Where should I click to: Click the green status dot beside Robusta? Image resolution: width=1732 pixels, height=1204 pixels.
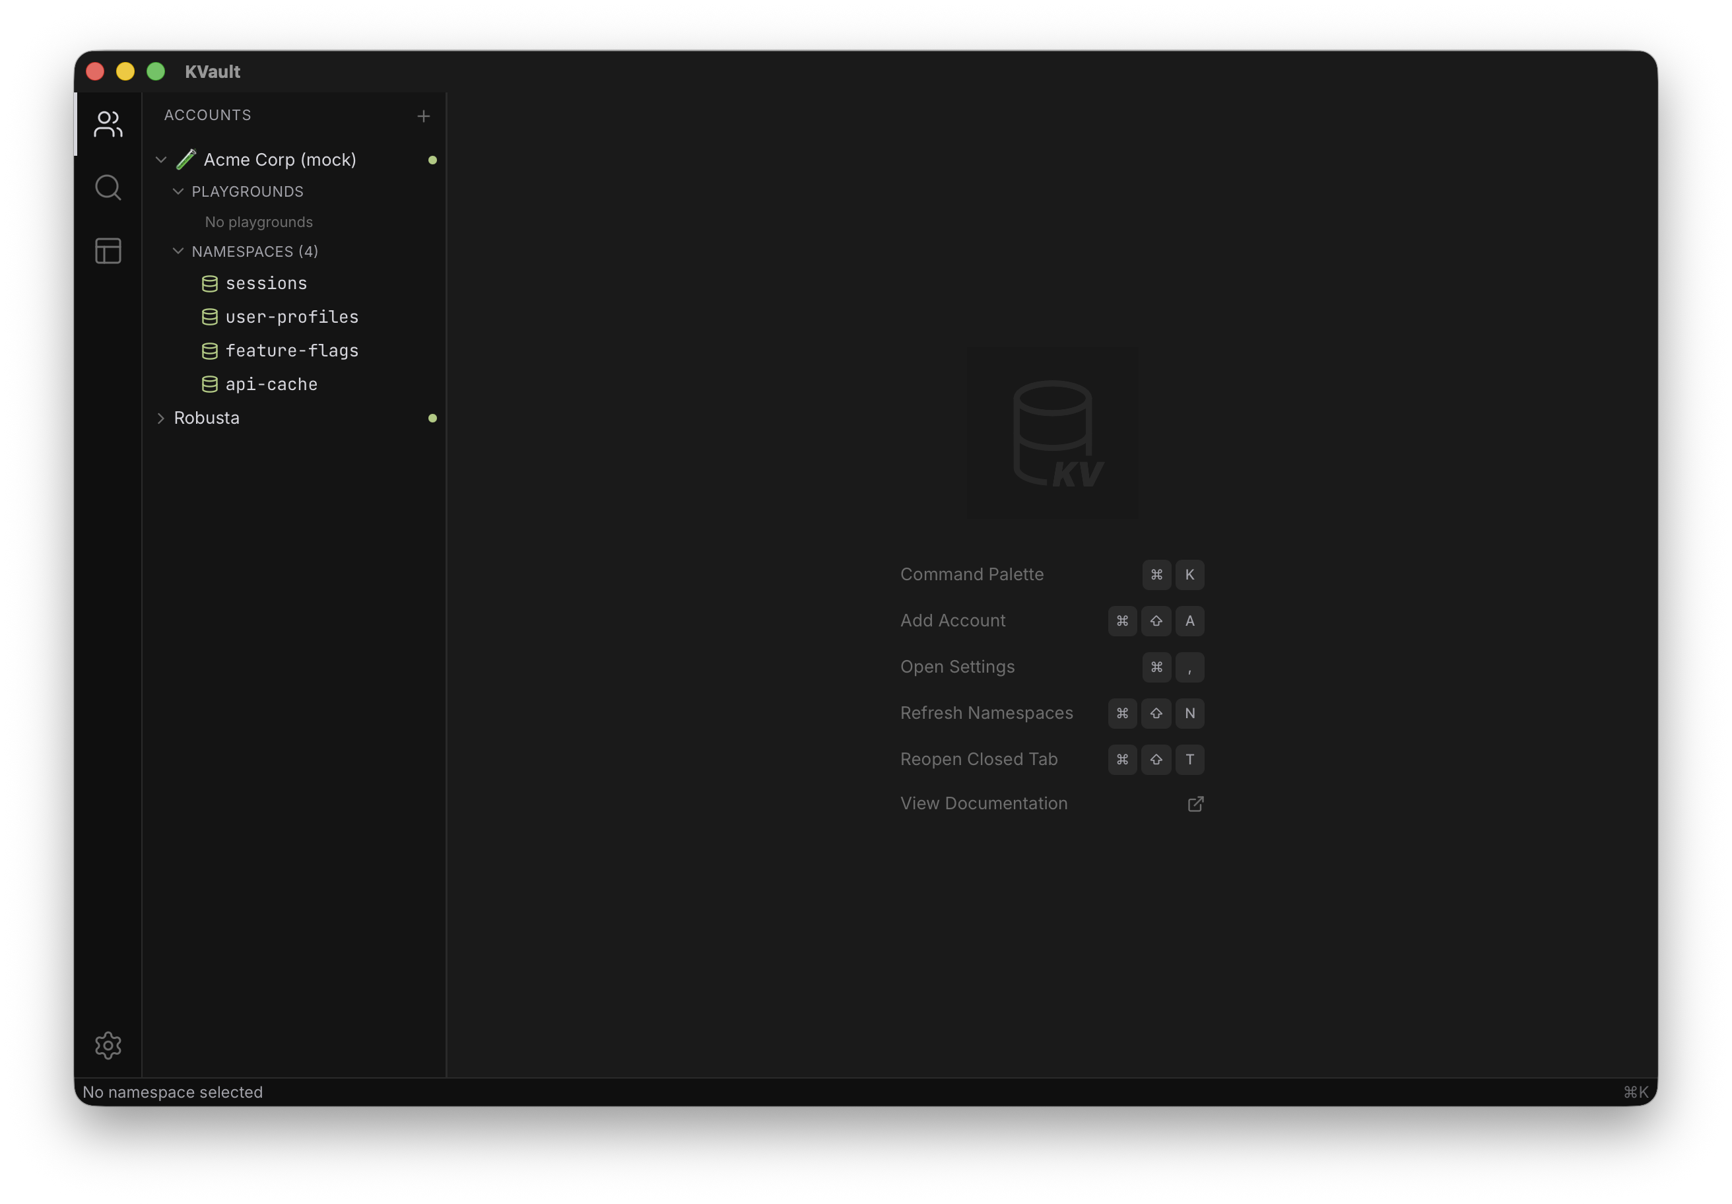433,418
